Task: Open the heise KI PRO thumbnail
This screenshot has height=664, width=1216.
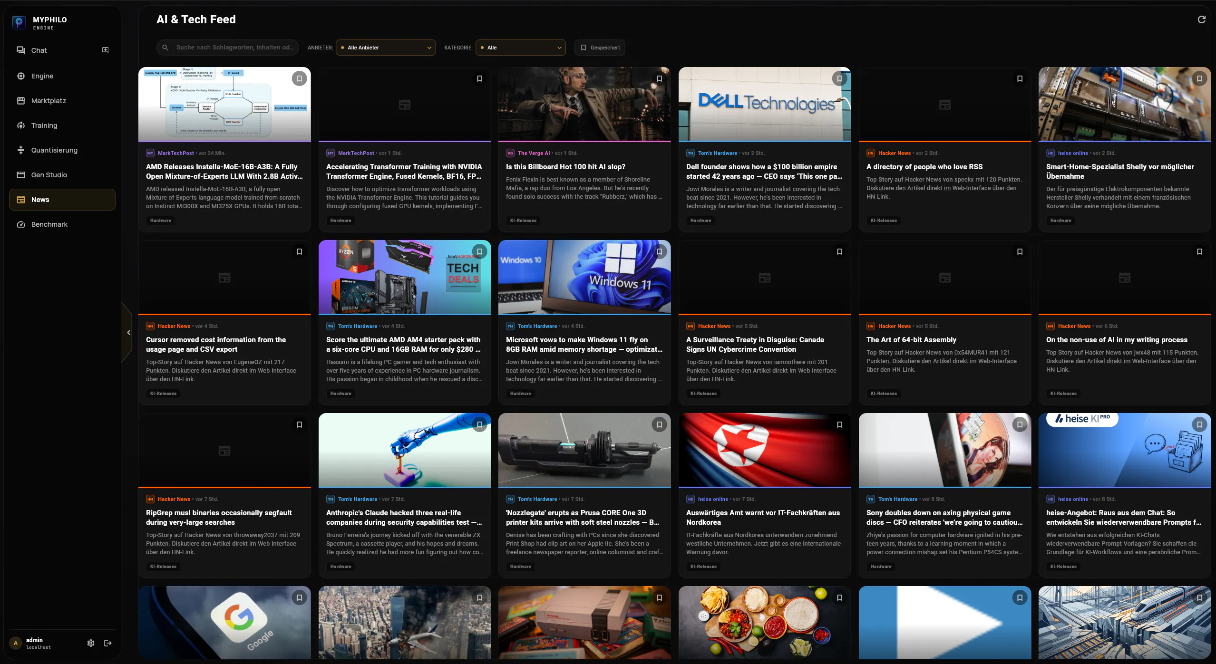Action: click(x=1125, y=450)
